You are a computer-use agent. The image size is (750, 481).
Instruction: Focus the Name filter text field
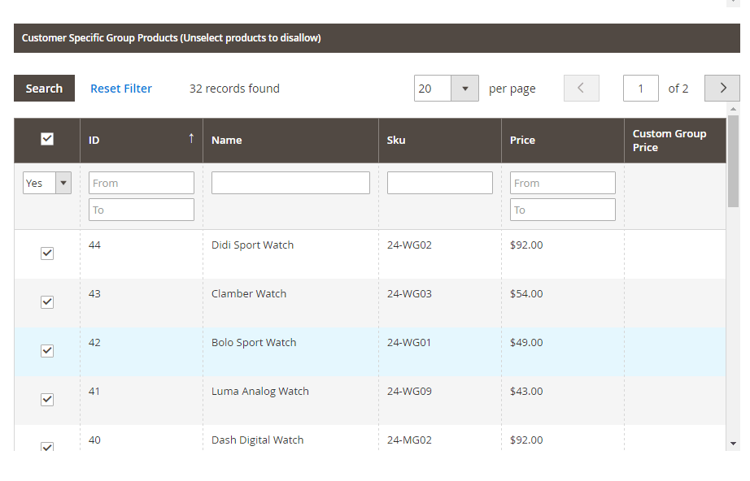pos(290,183)
